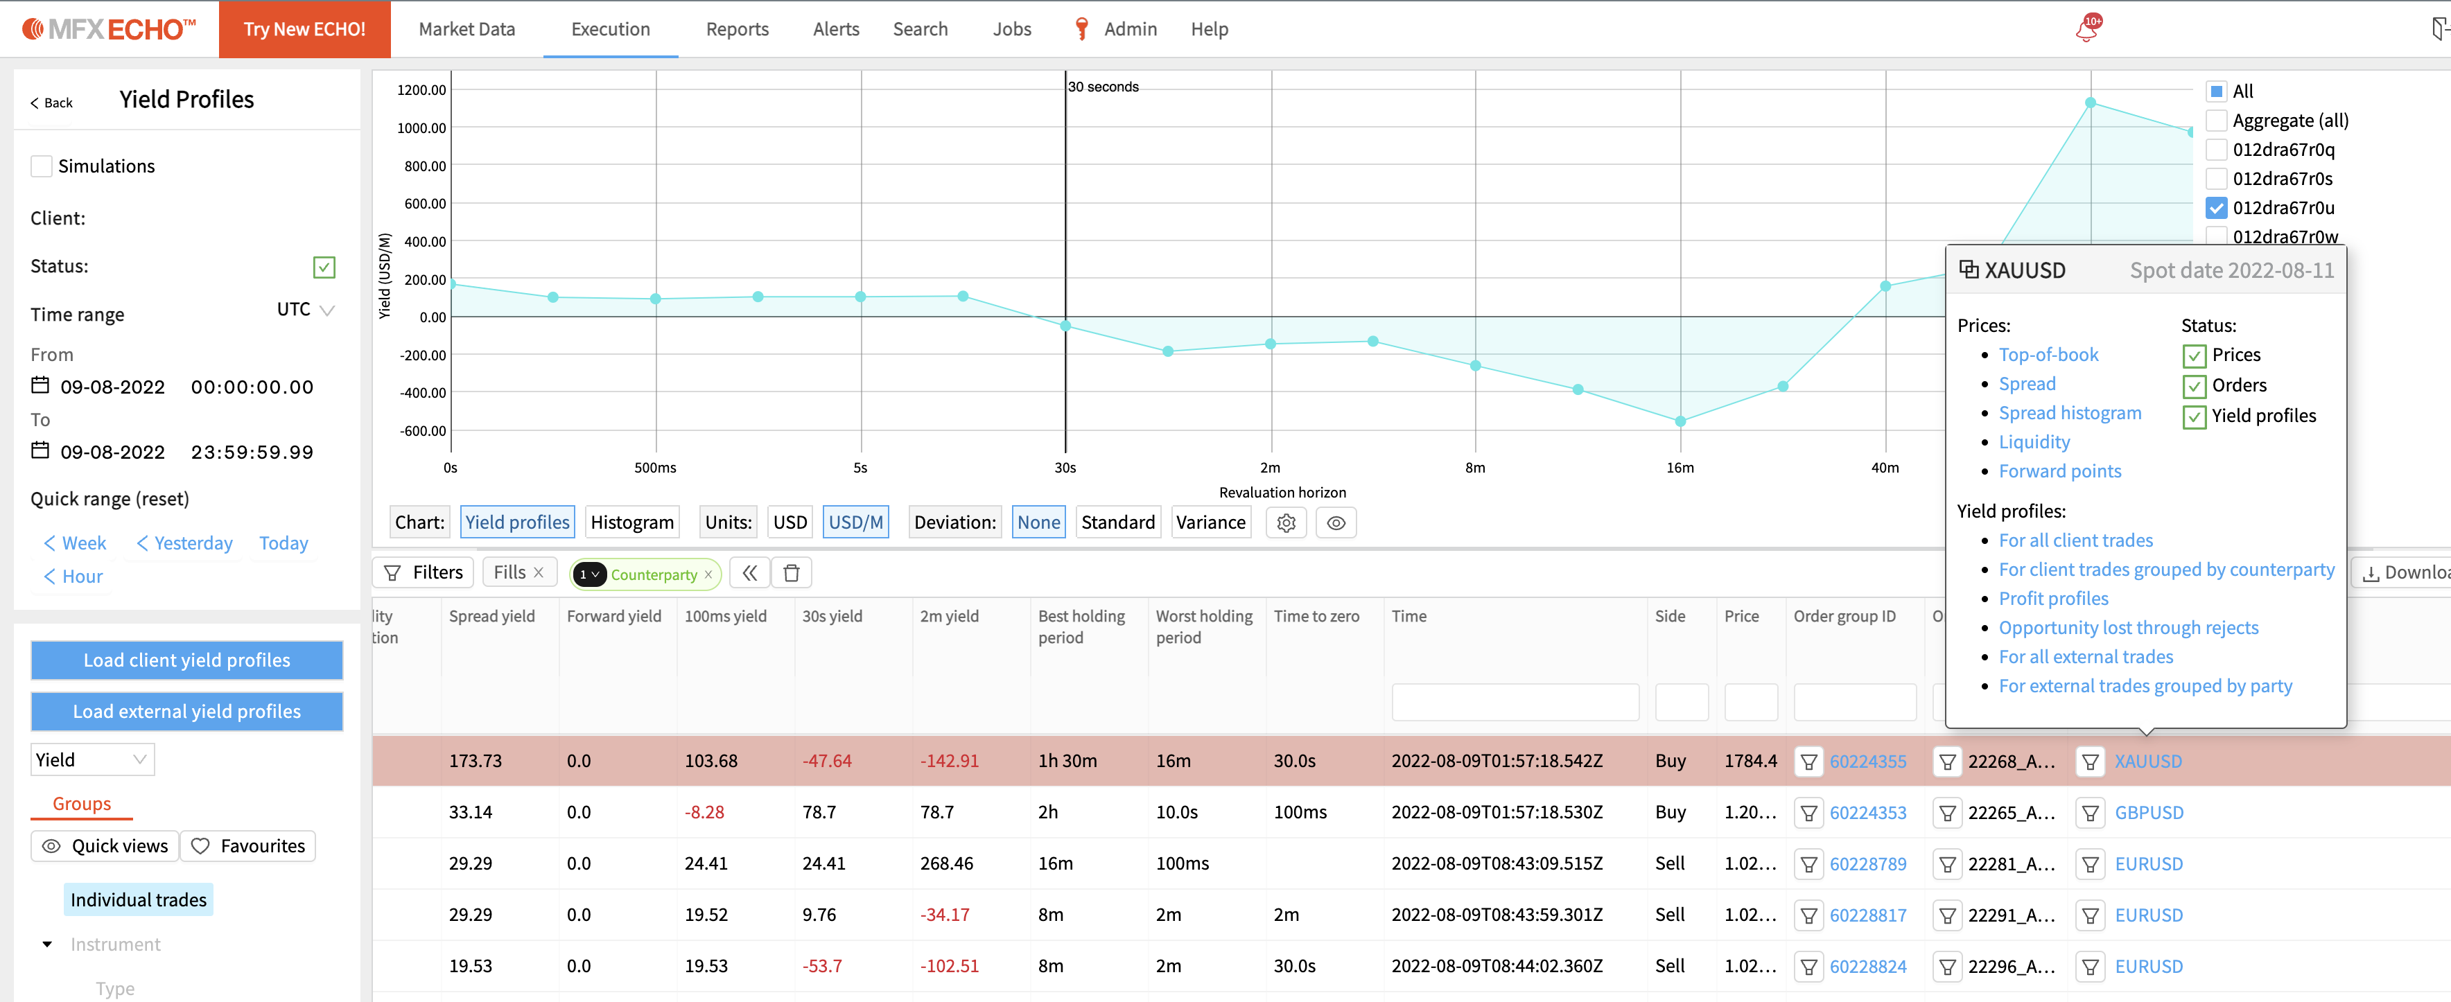Screen dimensions: 2451x1002
Task: Click funnel icon beside GBPUSD
Action: coord(2091,813)
